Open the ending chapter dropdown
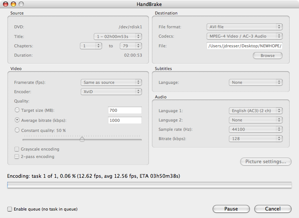Viewport: 299px width, 218px height. 130,46
